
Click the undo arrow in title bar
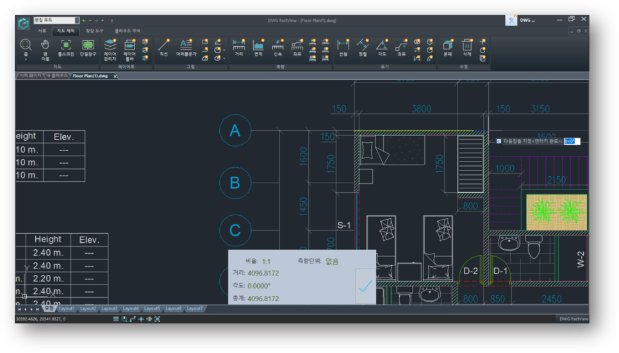(84, 21)
